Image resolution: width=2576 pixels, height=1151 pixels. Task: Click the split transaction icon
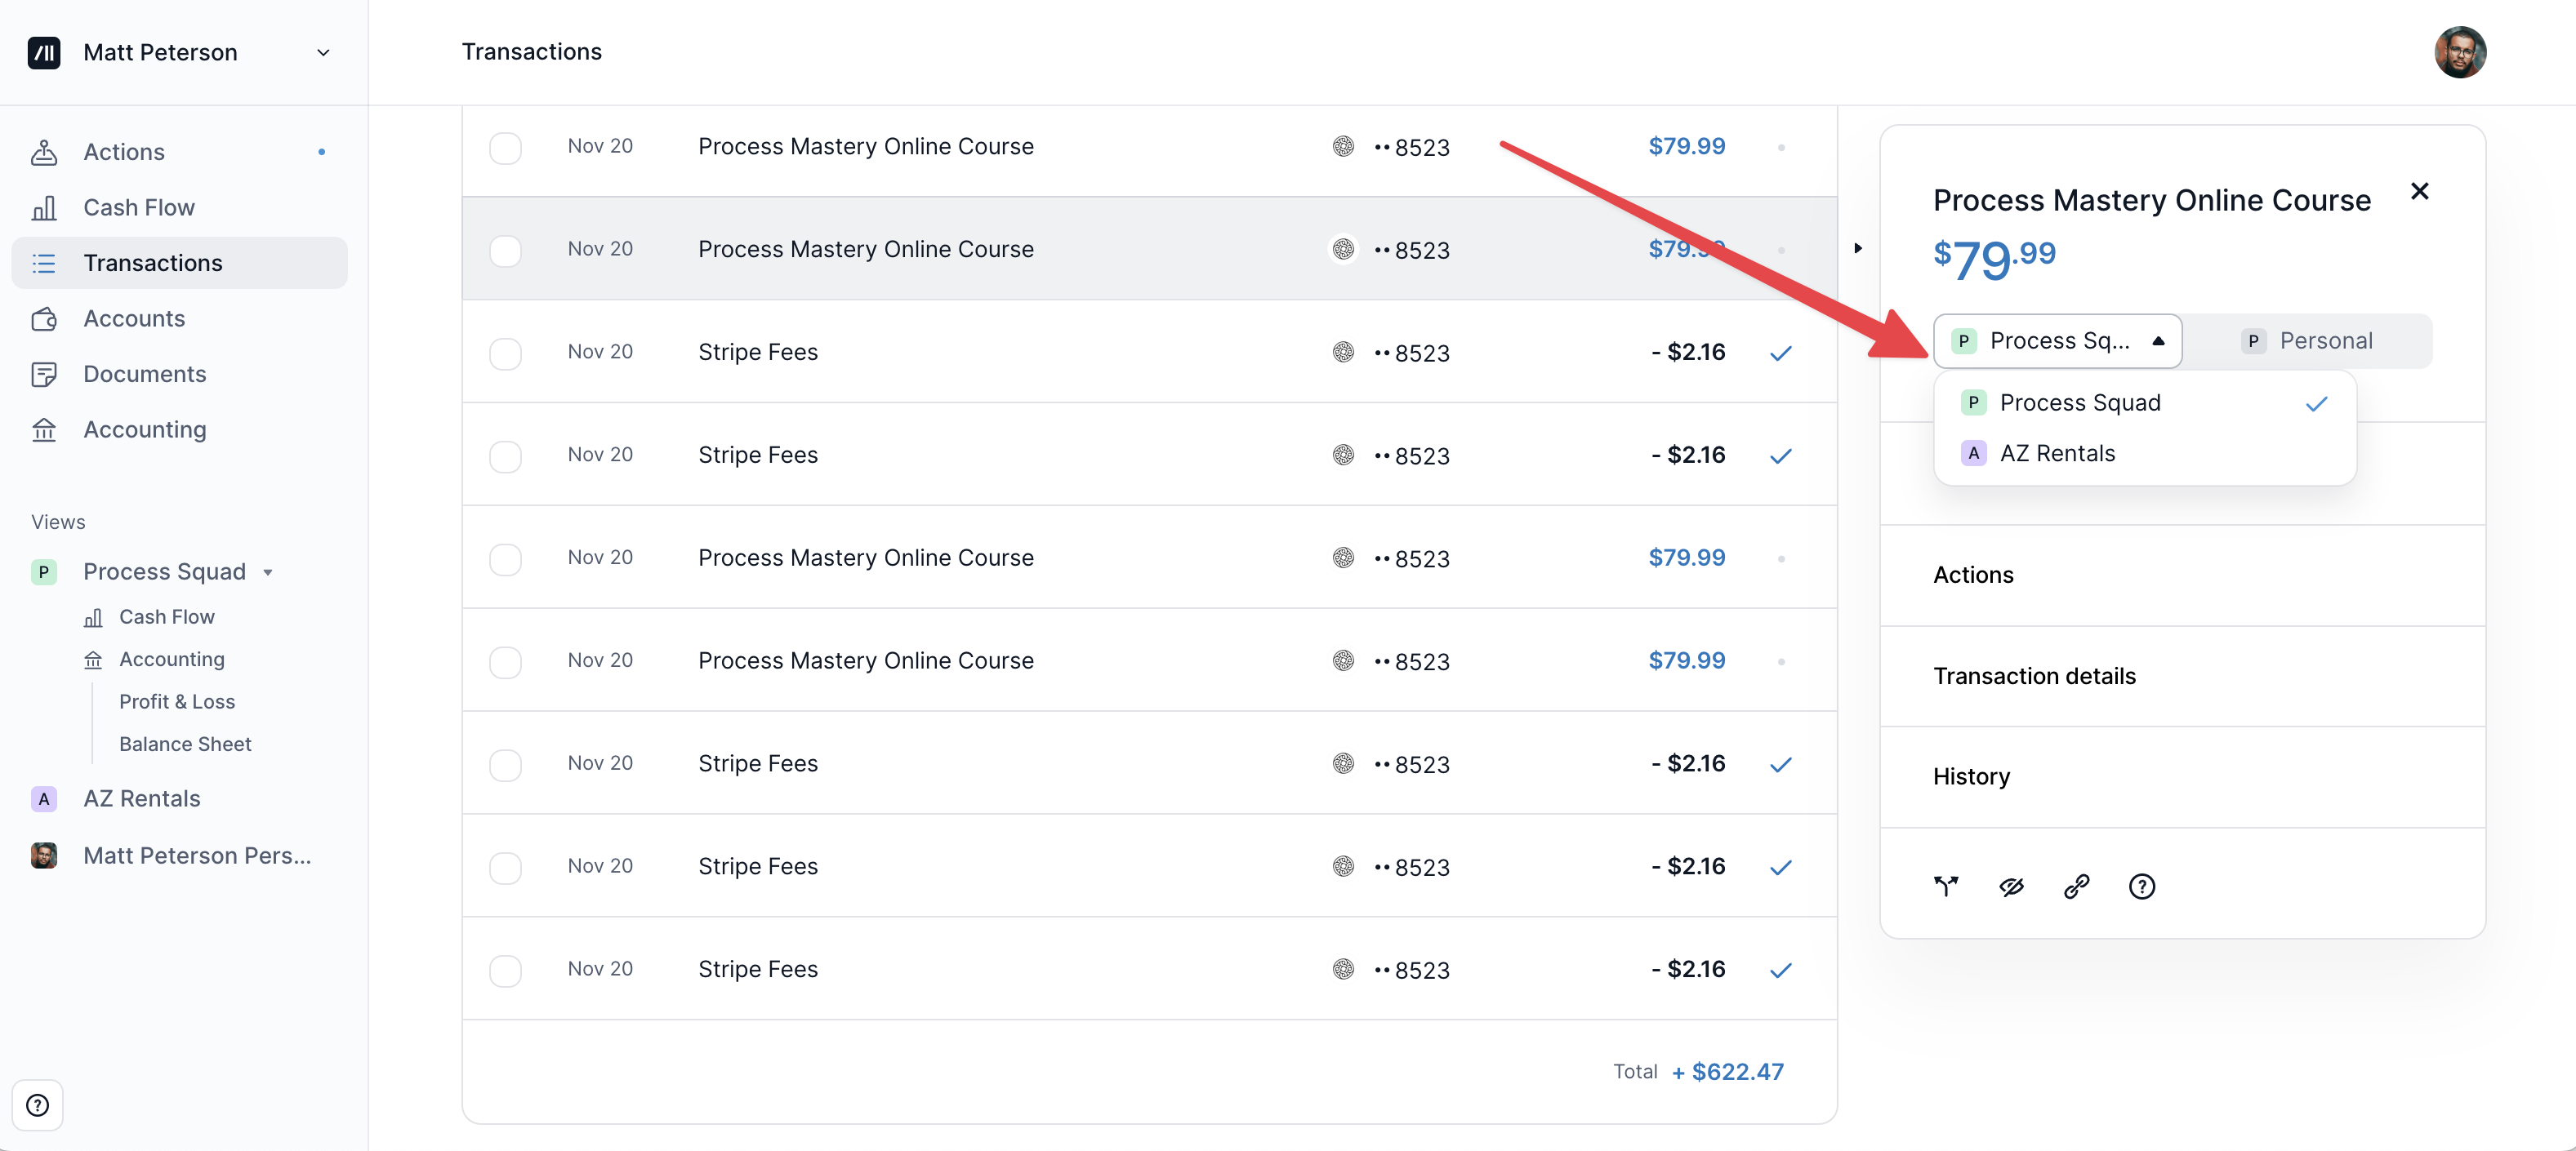pos(1946,887)
